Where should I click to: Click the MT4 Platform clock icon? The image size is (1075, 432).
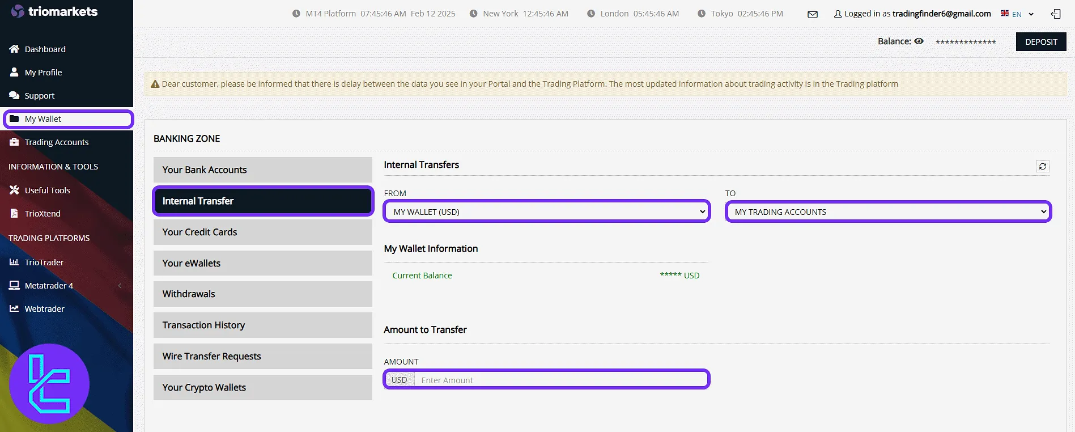[x=296, y=14]
